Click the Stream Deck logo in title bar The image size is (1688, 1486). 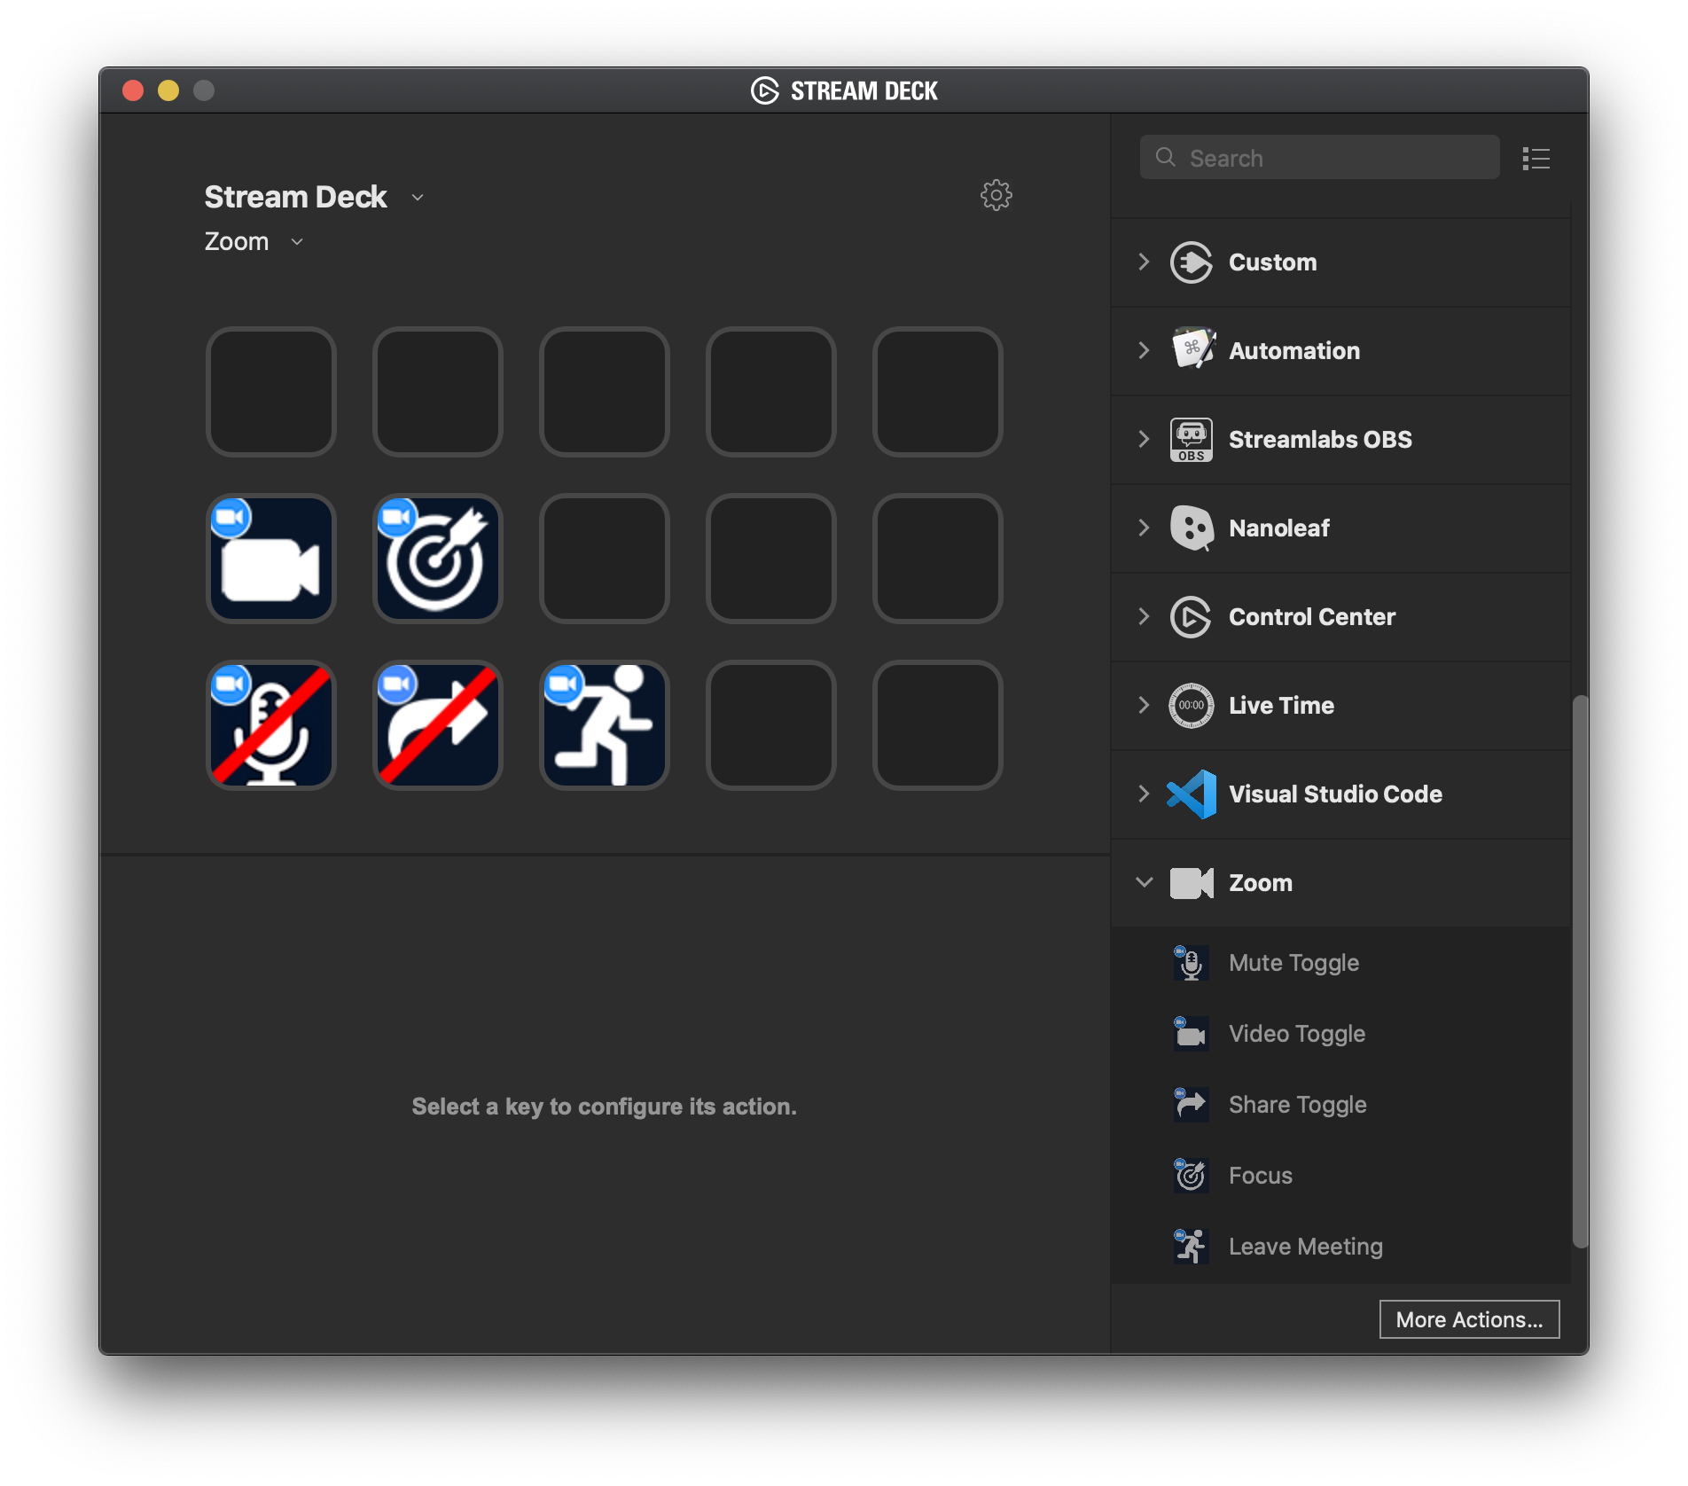click(765, 90)
